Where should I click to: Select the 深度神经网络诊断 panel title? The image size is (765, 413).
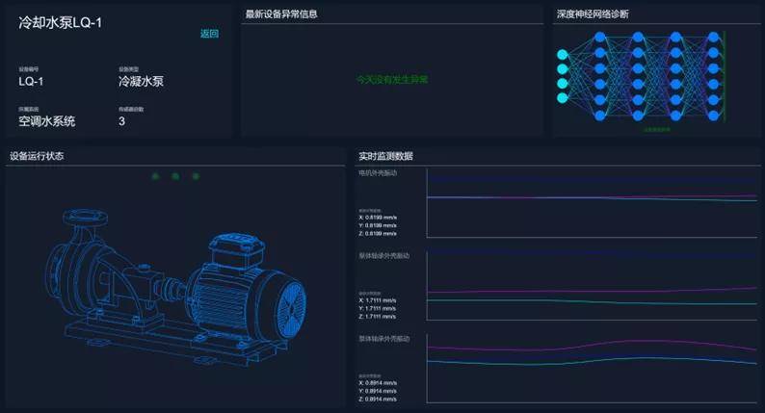coord(593,14)
